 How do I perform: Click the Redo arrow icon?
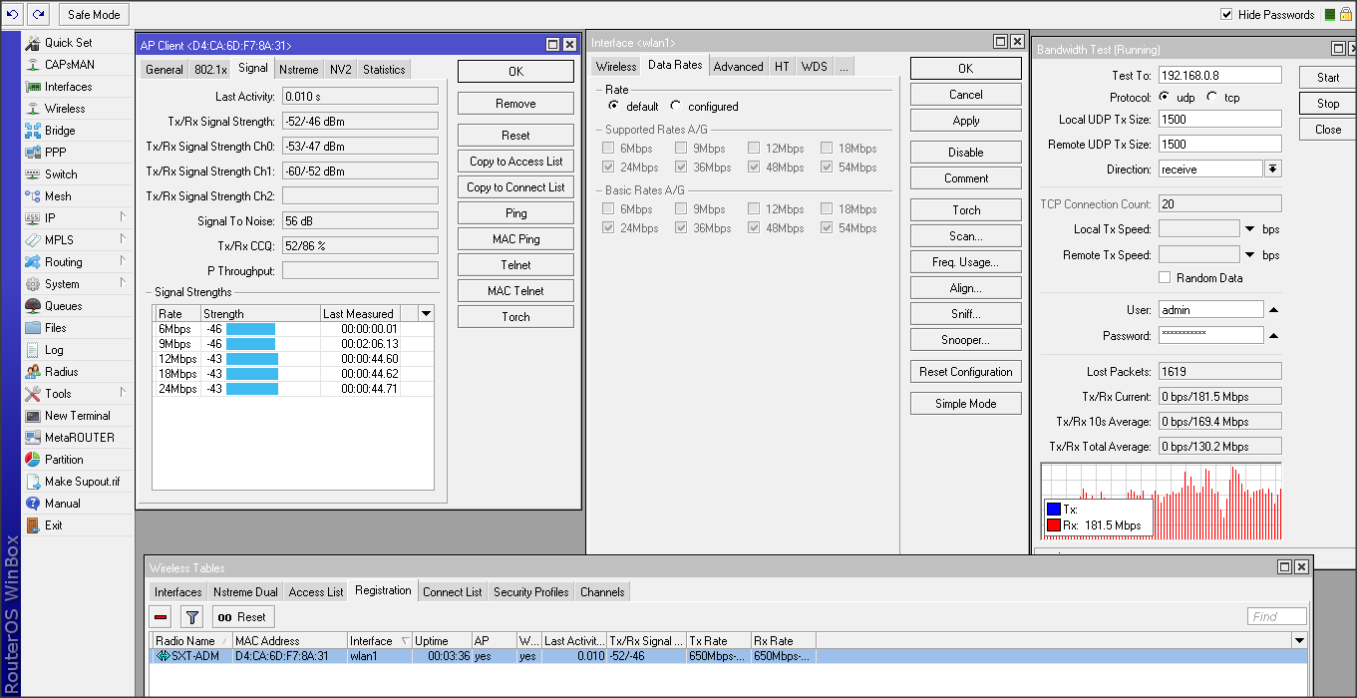pyautogui.click(x=38, y=15)
